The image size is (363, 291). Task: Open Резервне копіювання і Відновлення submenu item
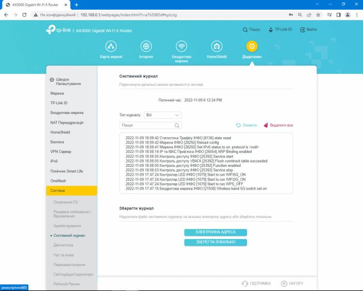72,214
